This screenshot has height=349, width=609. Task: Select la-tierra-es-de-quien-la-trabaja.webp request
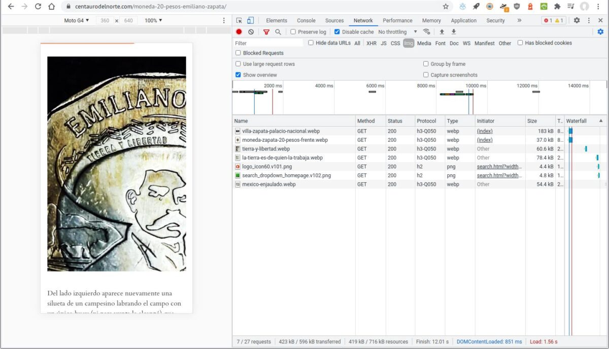pyautogui.click(x=283, y=158)
